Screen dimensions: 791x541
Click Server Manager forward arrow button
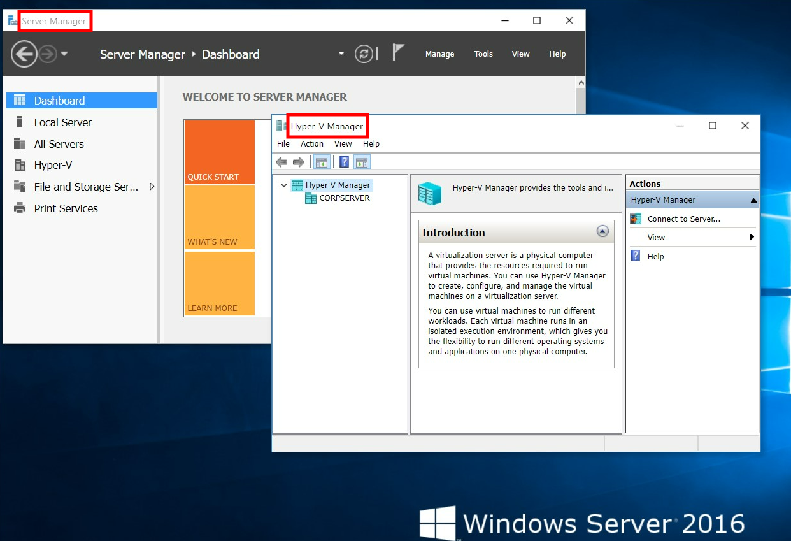click(x=48, y=54)
